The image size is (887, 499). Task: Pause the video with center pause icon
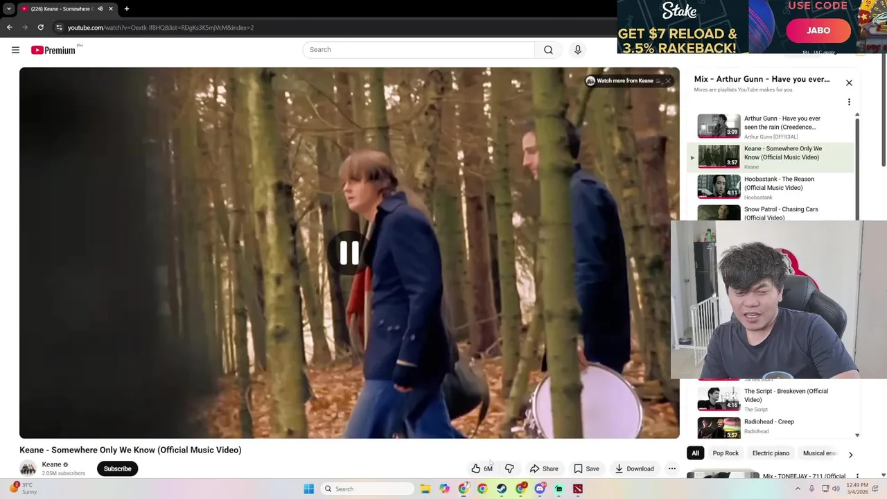[x=349, y=253]
